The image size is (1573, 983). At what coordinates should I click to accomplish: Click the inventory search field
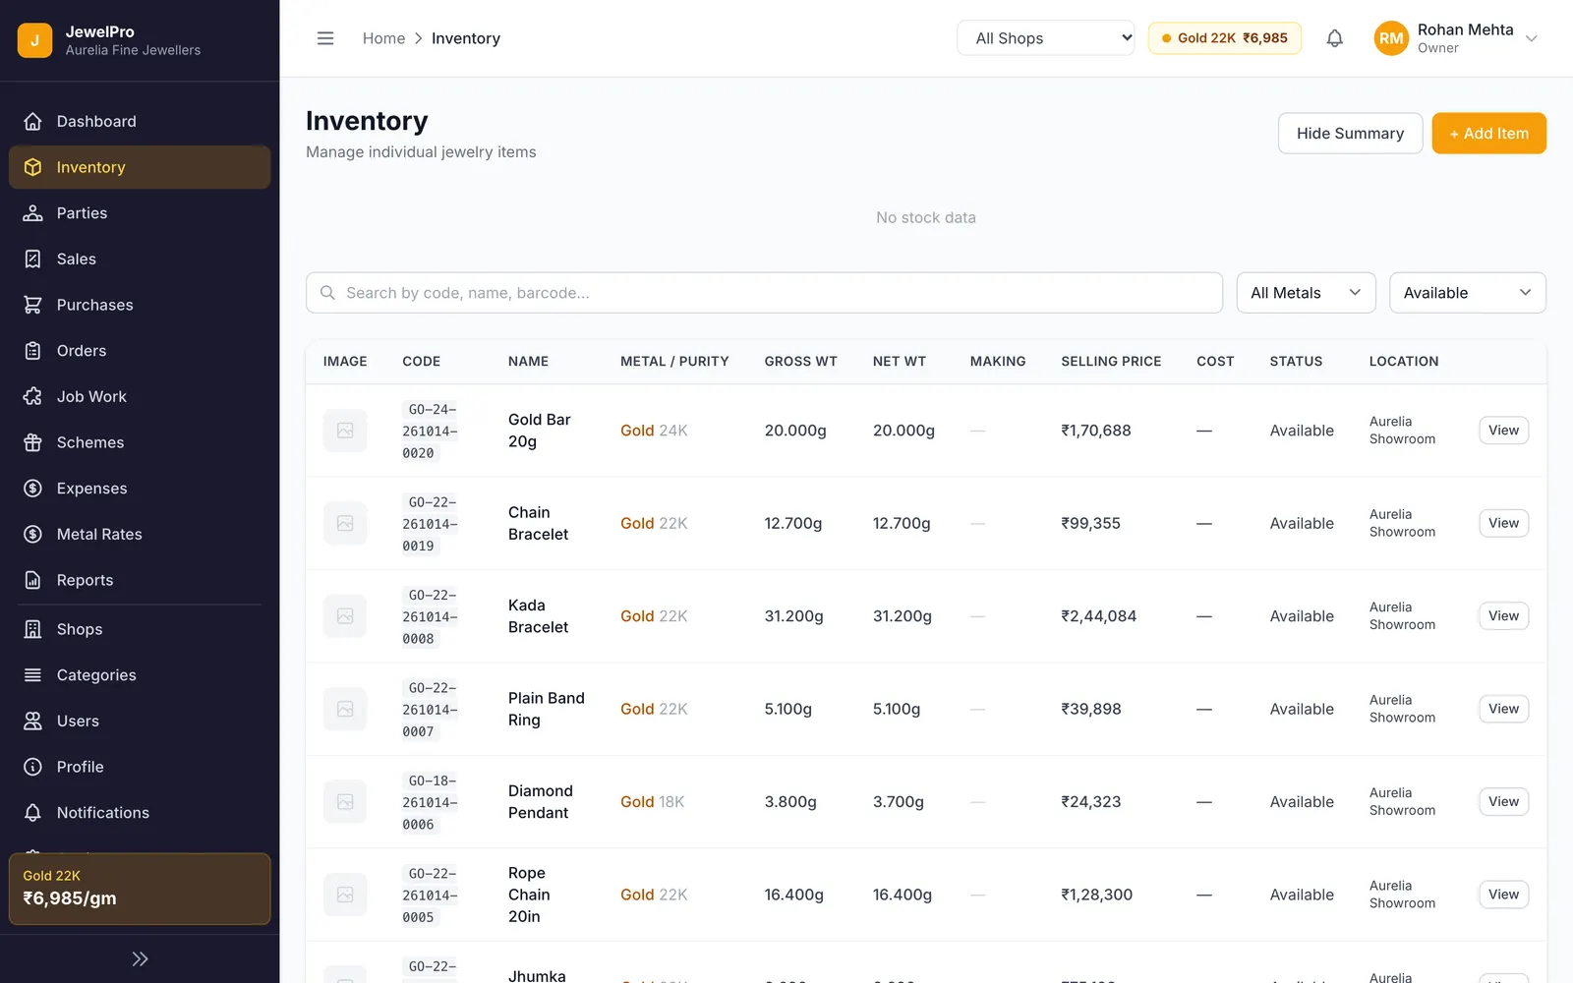(x=764, y=293)
